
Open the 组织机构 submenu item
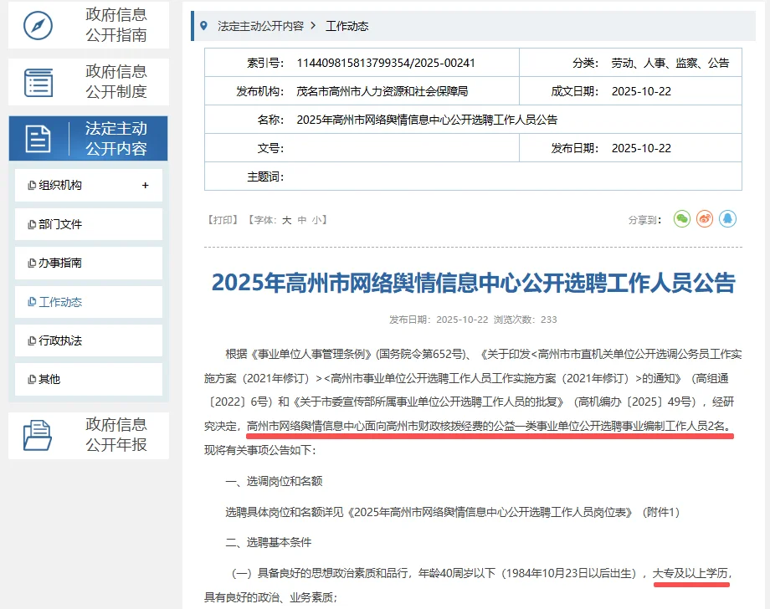point(89,186)
